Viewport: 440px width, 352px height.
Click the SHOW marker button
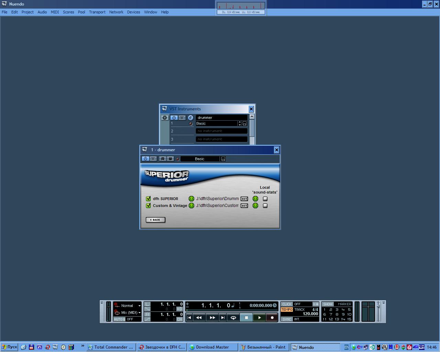328,304
